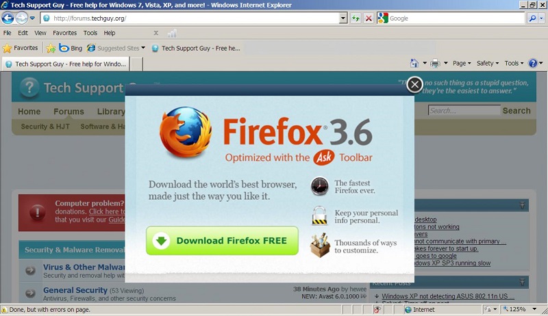
Task: Click the toolbox icon beside customize text
Action: tap(319, 246)
